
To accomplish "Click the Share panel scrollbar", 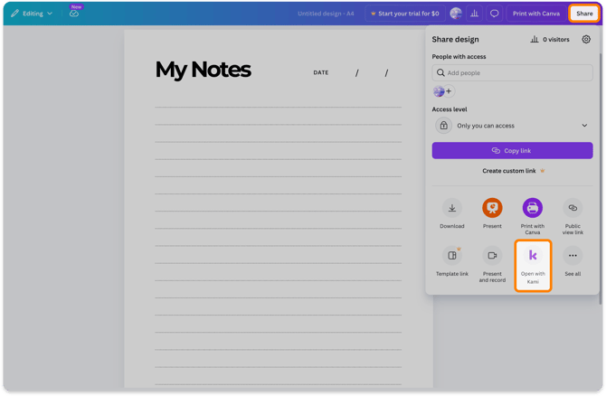I will pyautogui.click(x=601, y=178).
